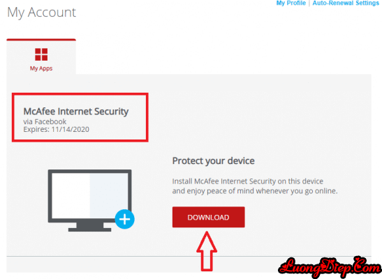Click the red My Apps grid icon
The width and height of the screenshot is (382, 279).
click(x=41, y=54)
